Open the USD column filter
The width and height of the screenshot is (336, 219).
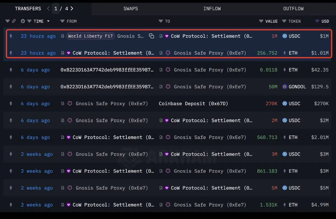pos(317,21)
